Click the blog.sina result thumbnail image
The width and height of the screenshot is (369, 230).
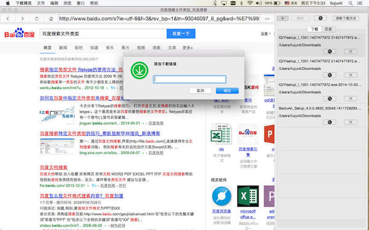57,147
